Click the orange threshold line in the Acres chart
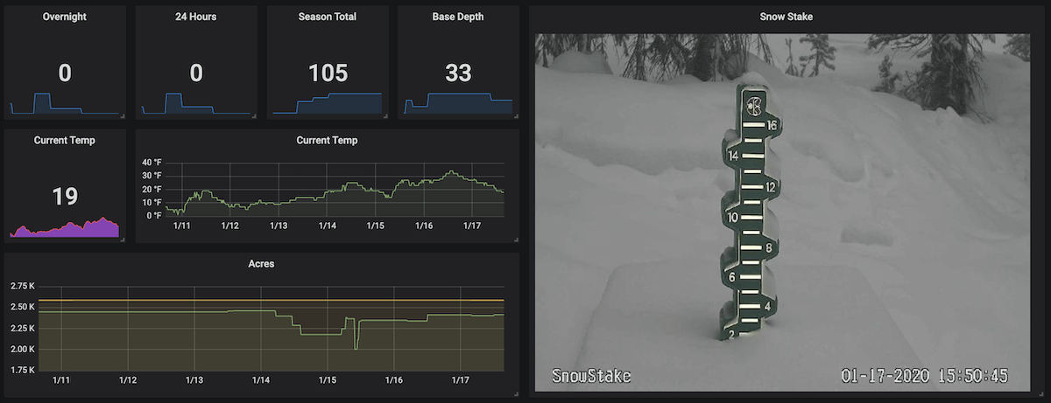 point(272,300)
